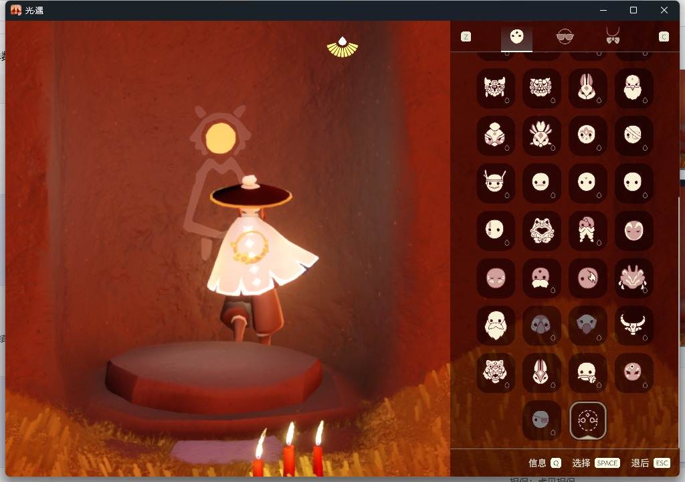This screenshot has height=482, width=685.
Task: Open the necklace and bowtie tab
Action: click(613, 36)
